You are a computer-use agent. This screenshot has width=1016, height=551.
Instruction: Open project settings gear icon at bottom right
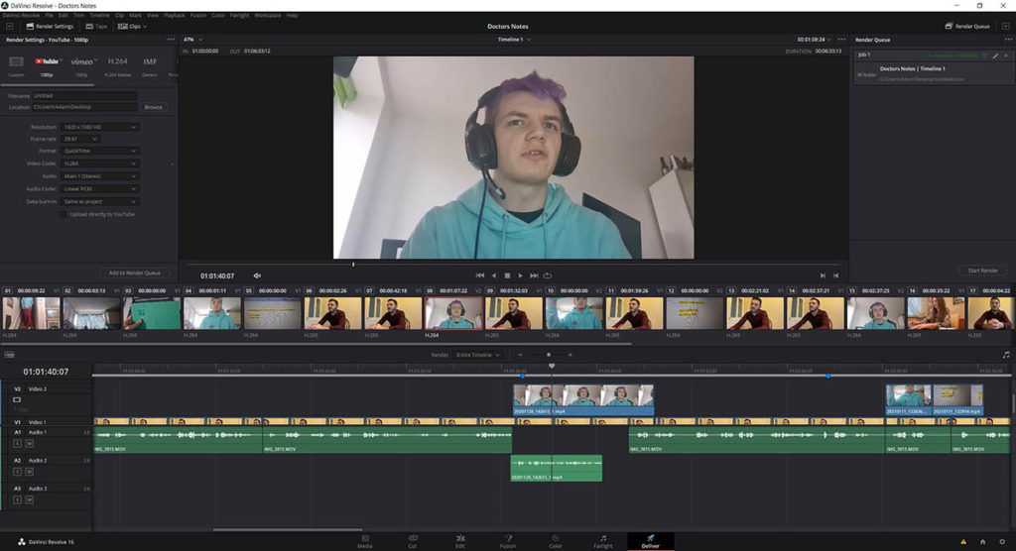coord(1000,542)
